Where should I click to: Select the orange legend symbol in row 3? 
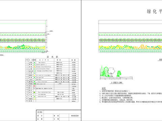tap(34, 67)
